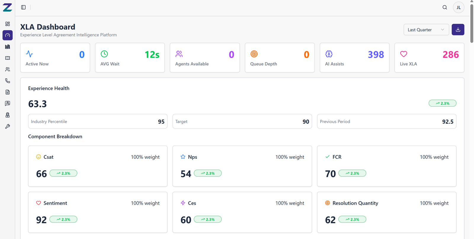474x239 pixels.
Task: Select the gauge speedometer icon in sidebar
Action: (x=8, y=35)
